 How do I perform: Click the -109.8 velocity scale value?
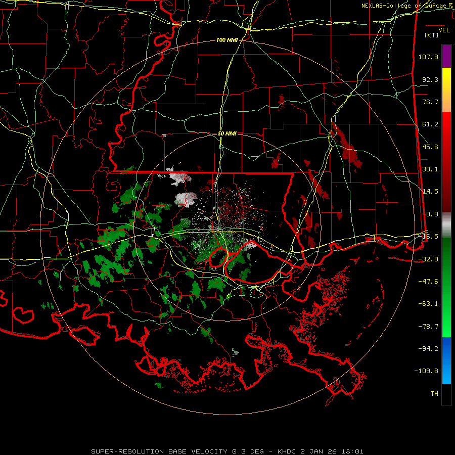427,371
